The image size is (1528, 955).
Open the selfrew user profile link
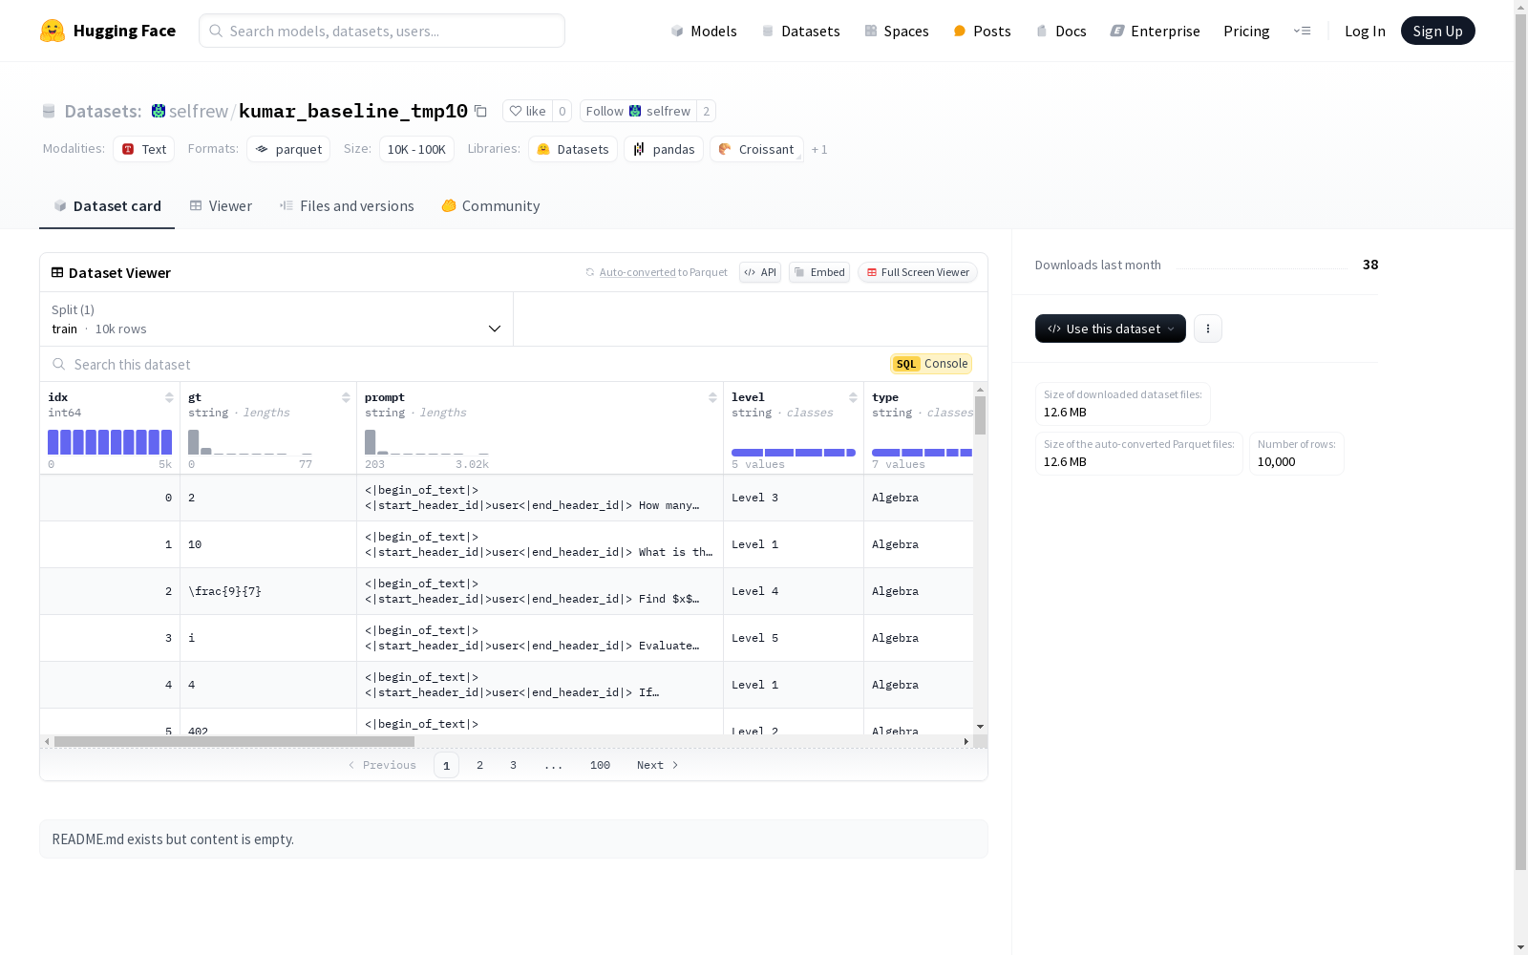coord(199,112)
